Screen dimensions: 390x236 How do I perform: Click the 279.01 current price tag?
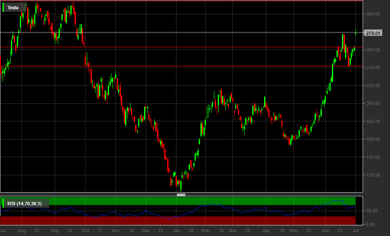[373, 33]
